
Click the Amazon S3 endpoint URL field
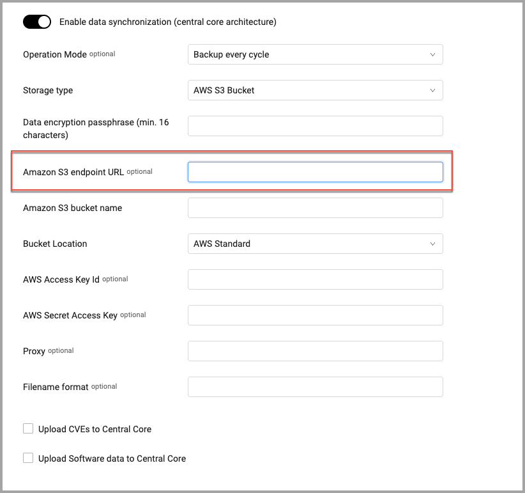click(315, 172)
